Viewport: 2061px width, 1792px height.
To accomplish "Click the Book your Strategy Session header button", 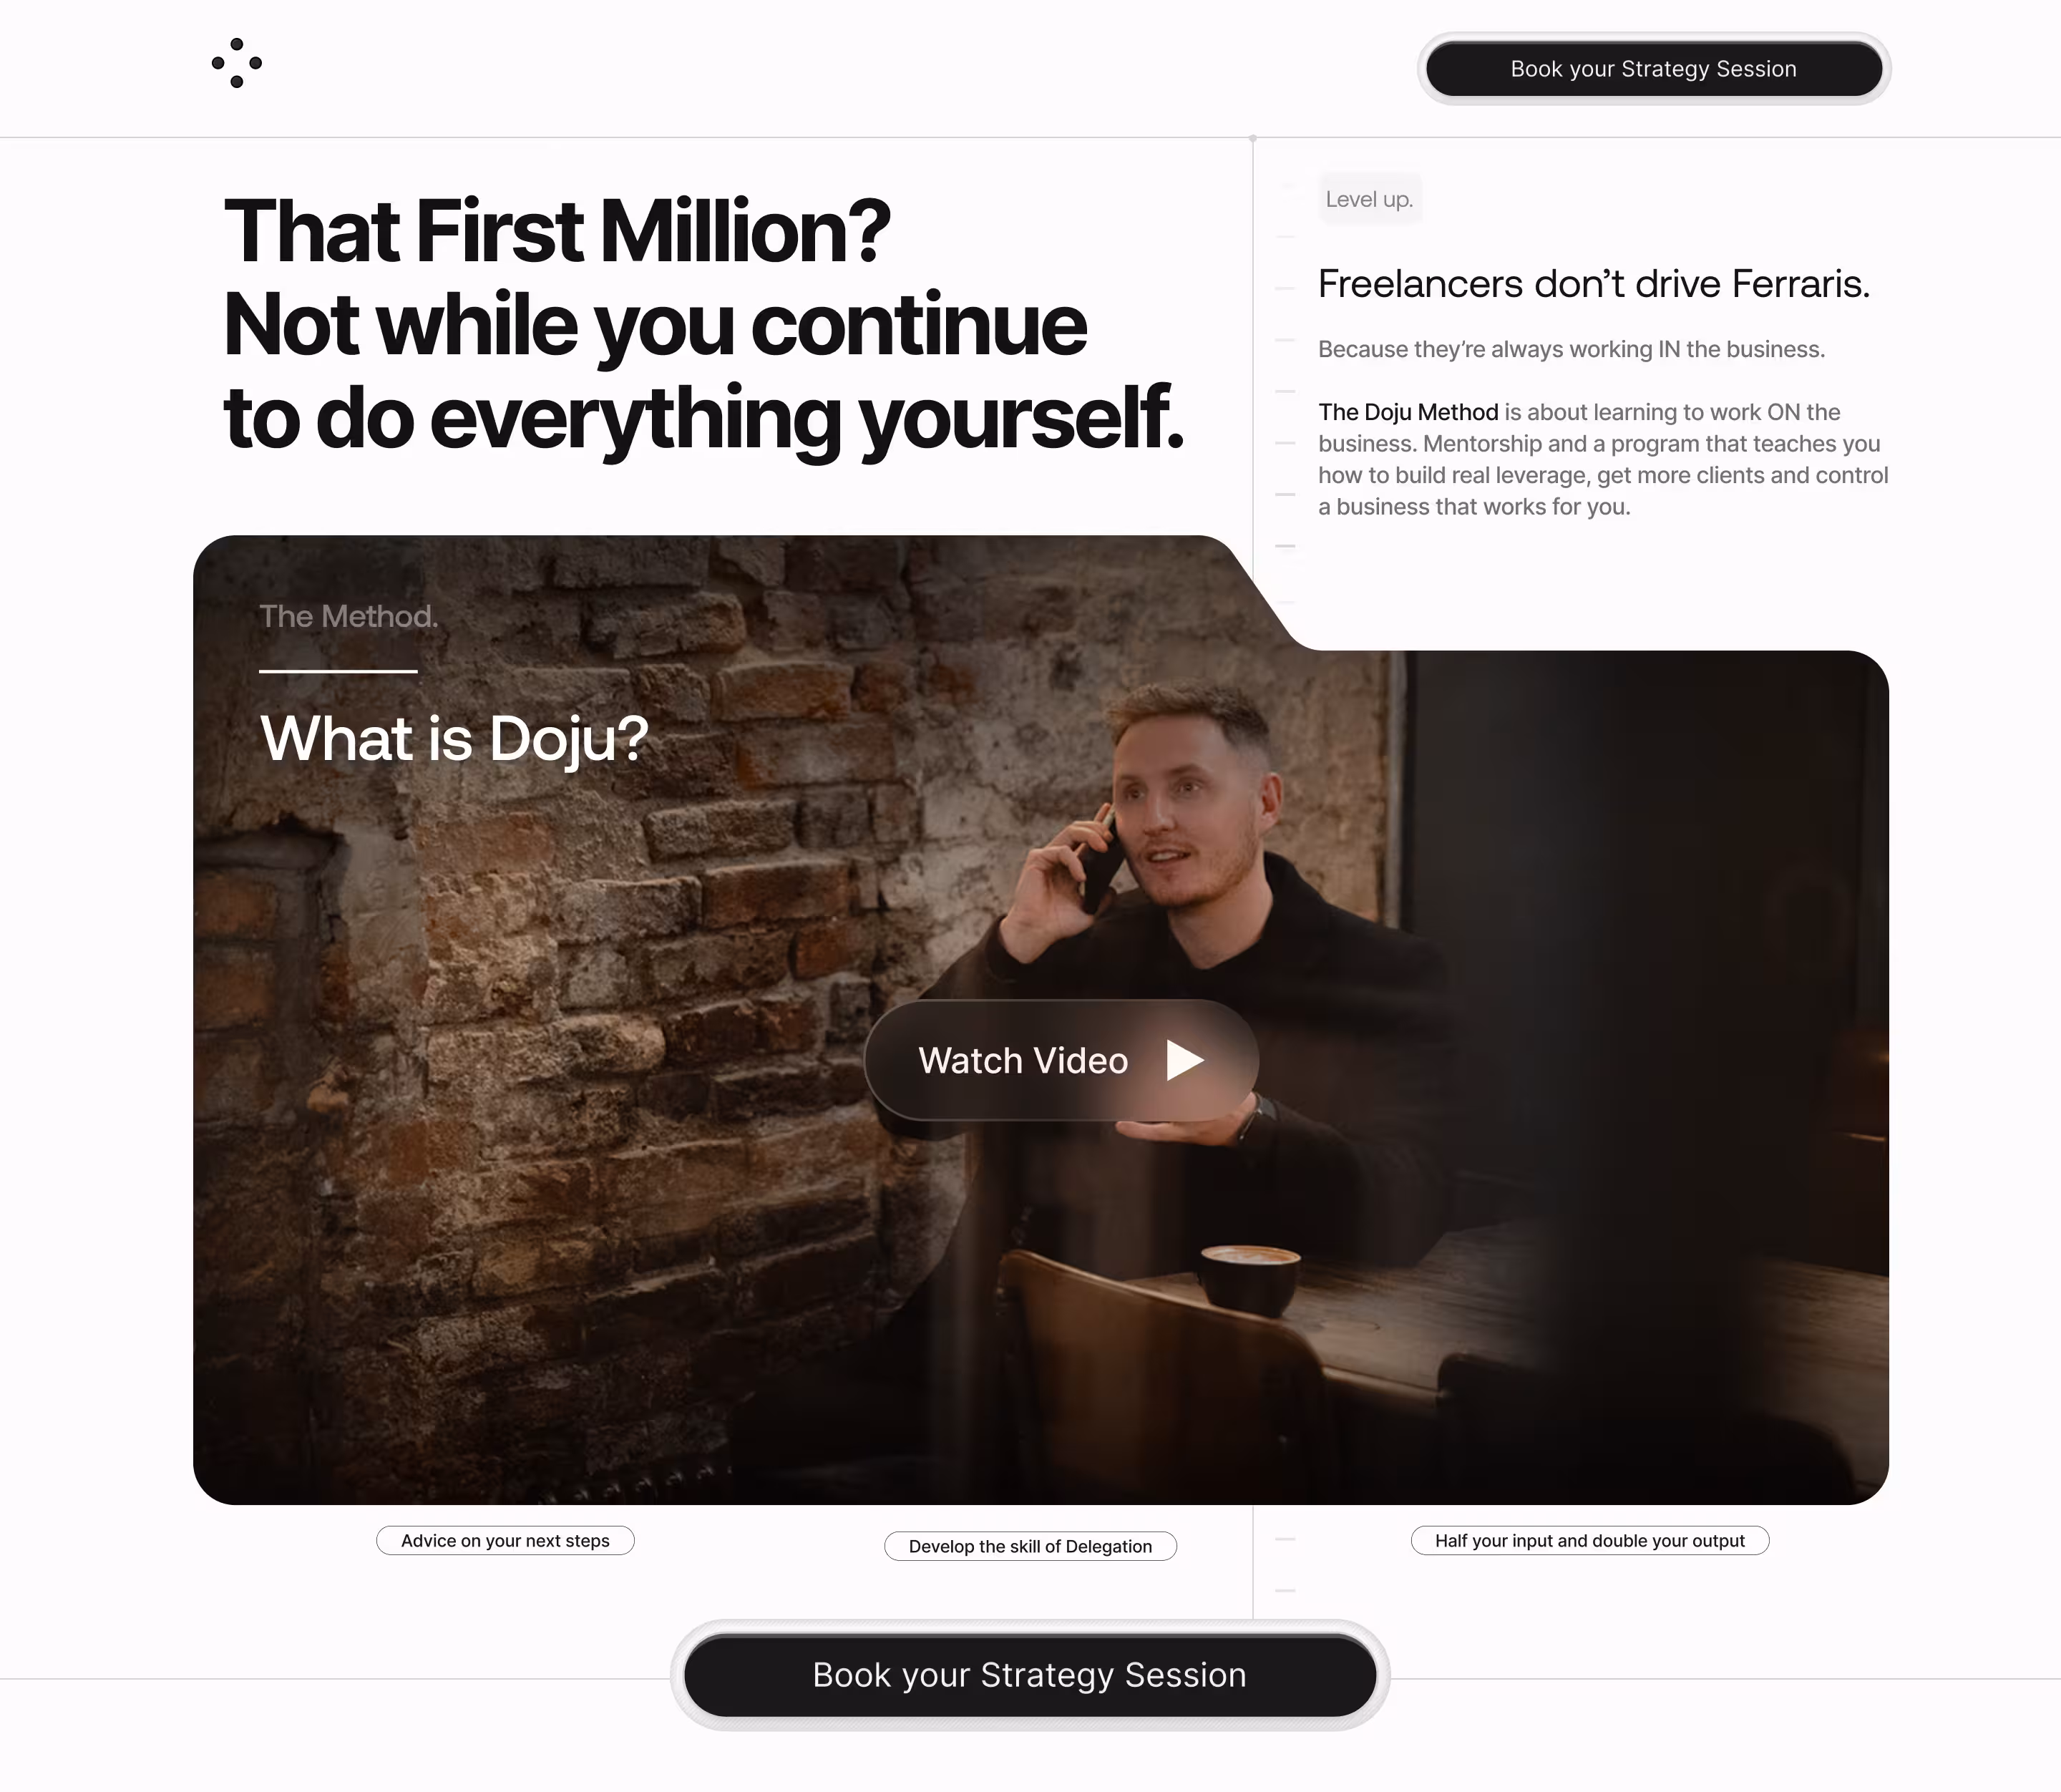I will click(x=1653, y=69).
